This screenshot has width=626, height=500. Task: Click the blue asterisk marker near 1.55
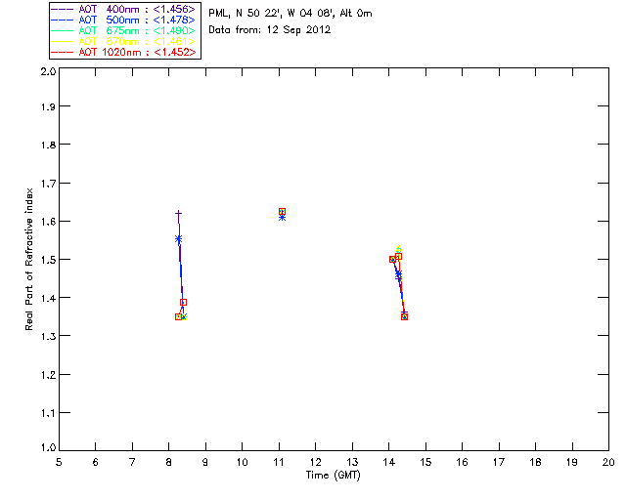178,239
